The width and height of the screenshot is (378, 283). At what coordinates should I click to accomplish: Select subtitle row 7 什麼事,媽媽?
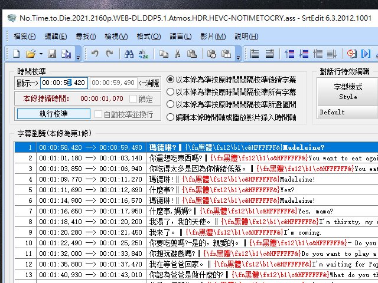point(196,211)
